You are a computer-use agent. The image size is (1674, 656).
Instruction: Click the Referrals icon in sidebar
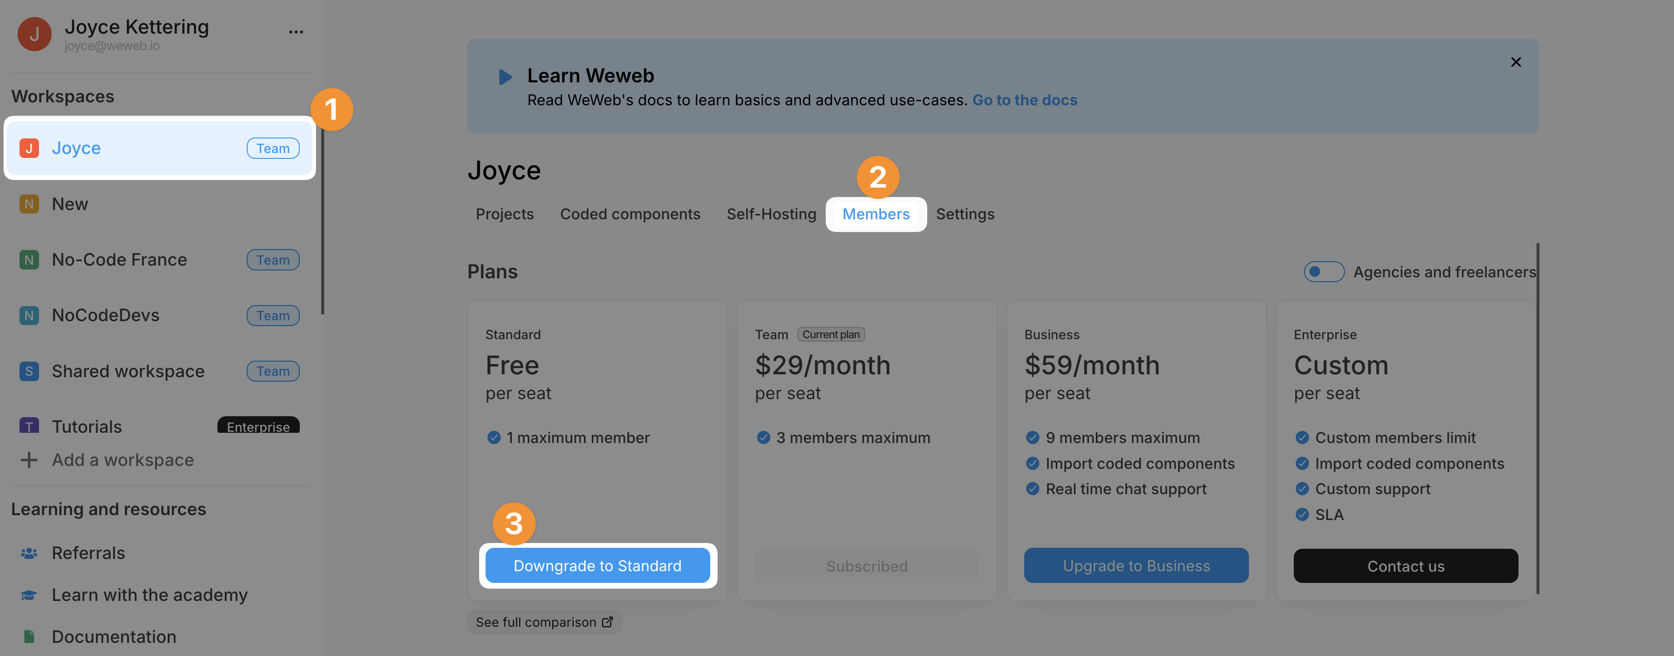pos(29,554)
